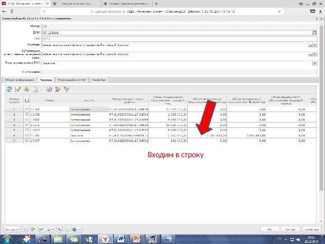
Task: Toggle the select-all checkbox in table header
Action: tap(27, 100)
